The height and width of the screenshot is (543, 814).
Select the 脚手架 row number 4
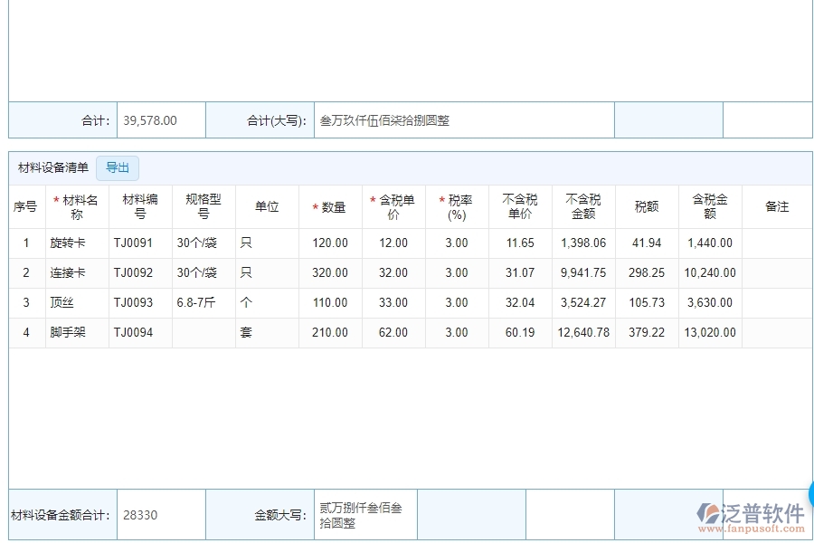(x=25, y=332)
